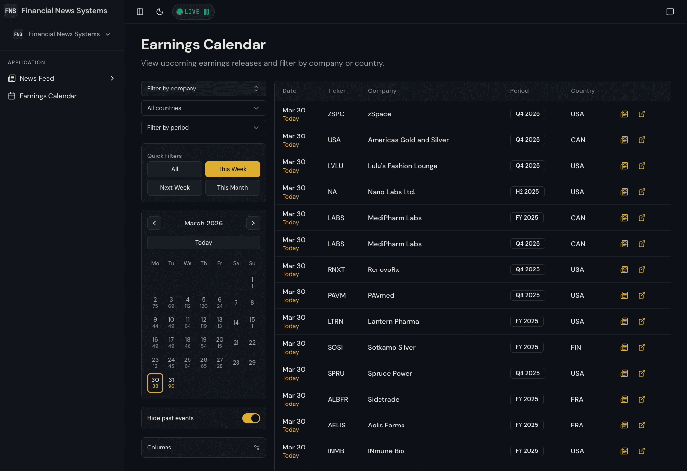Click the notes icon on the Sotkamo Silver row

point(624,347)
